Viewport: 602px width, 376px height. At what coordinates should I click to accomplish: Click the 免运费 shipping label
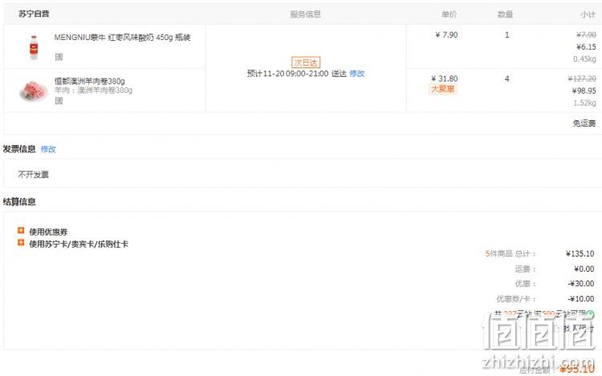coord(584,123)
